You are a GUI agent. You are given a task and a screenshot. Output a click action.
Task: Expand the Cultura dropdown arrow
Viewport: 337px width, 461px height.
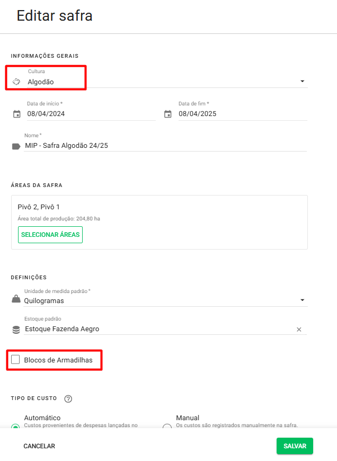point(302,82)
